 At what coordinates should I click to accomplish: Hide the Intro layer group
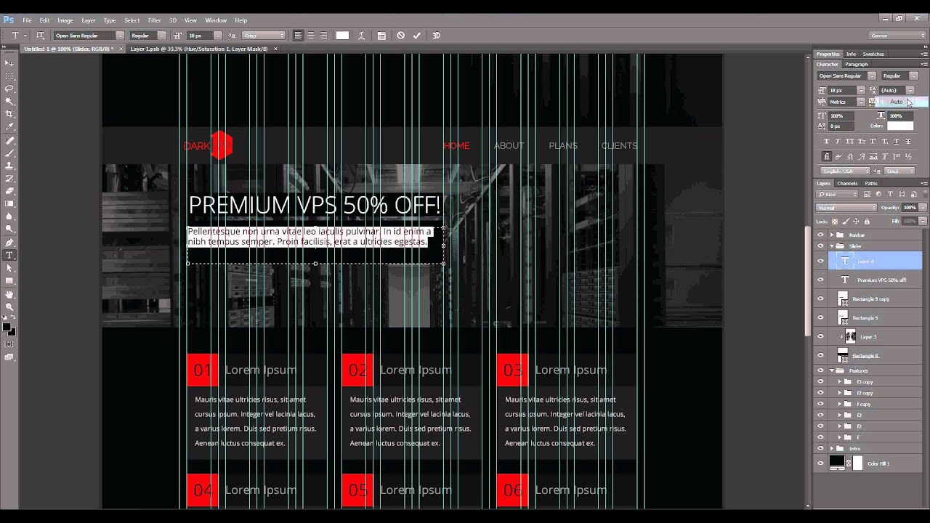click(820, 448)
